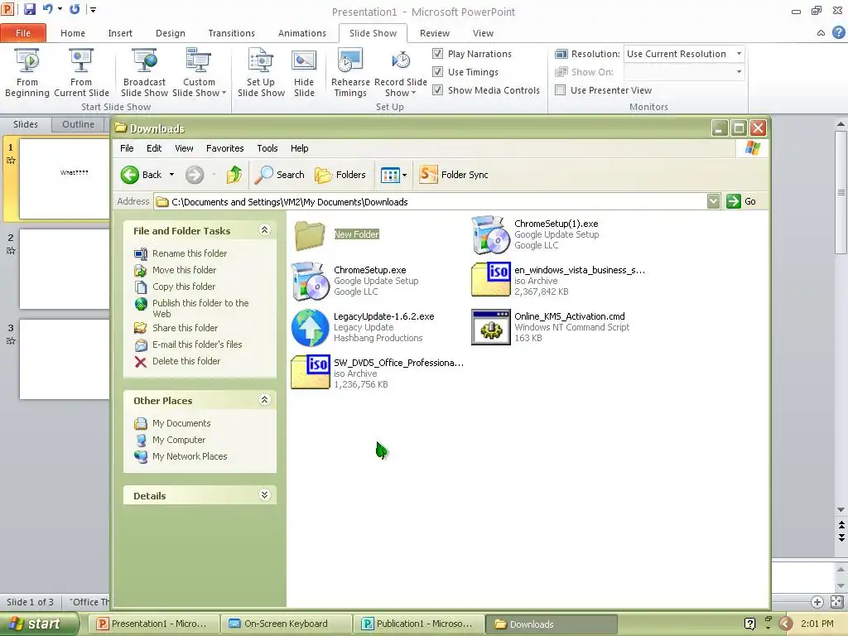Expand Details panel

(264, 495)
